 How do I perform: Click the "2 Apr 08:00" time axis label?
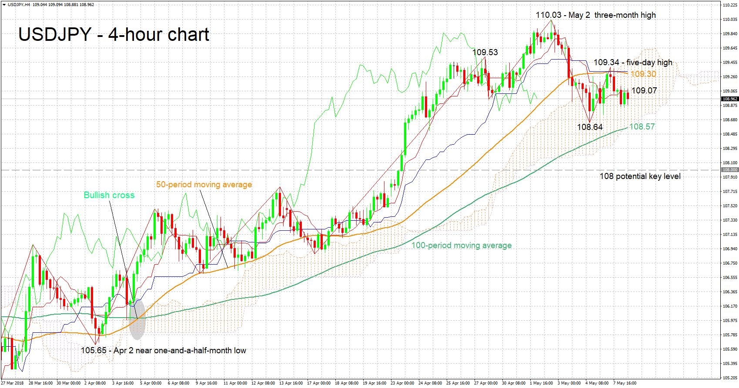click(95, 383)
